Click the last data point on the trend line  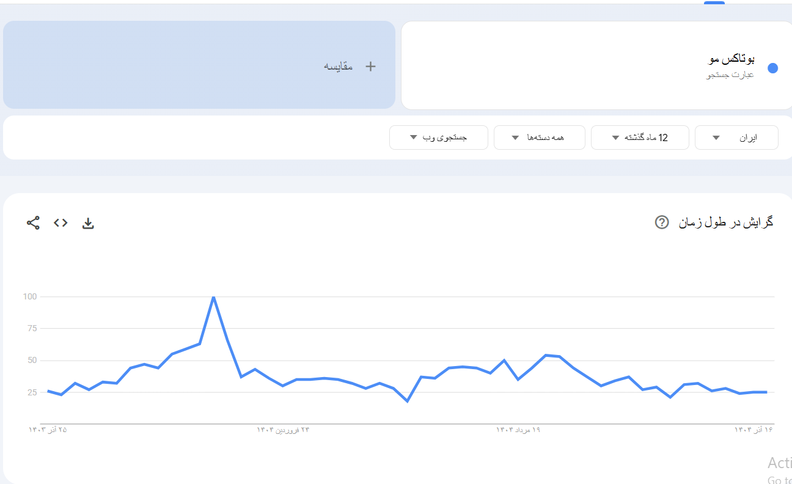[766, 392]
